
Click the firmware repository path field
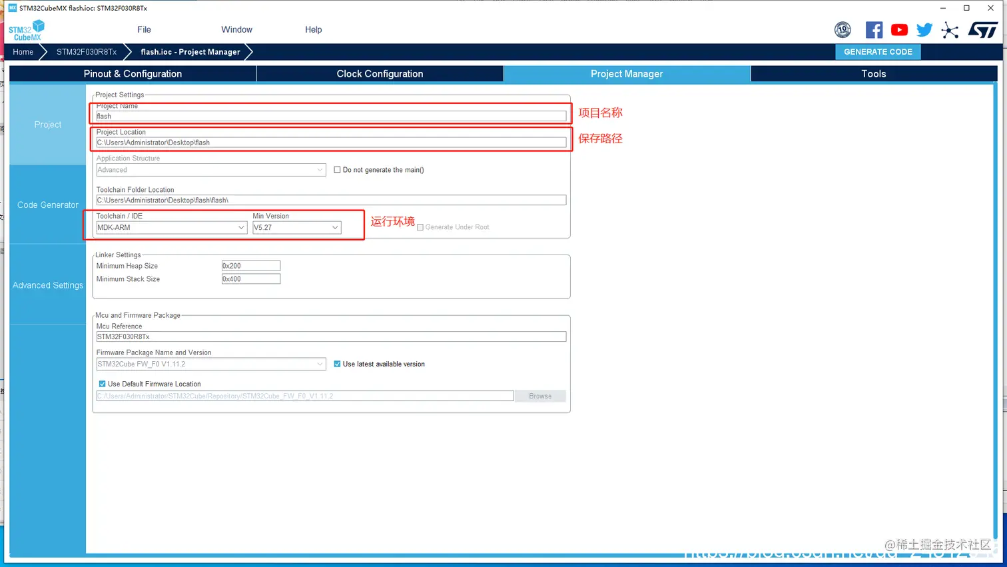tap(305, 396)
